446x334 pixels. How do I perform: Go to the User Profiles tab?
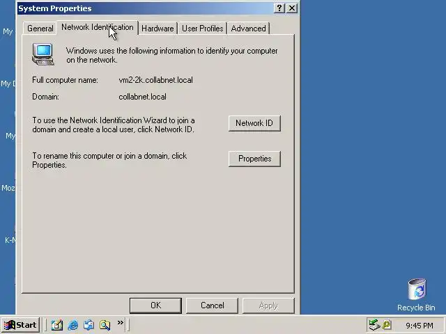tap(203, 29)
